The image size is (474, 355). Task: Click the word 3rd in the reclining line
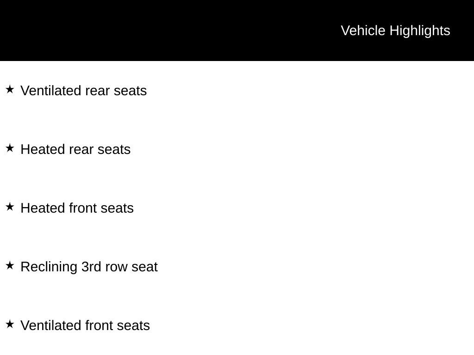click(91, 267)
